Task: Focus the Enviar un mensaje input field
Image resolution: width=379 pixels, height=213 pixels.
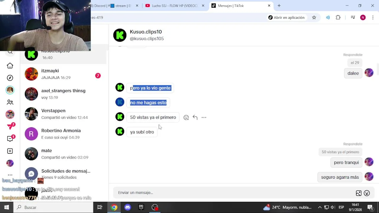Action: pos(234,193)
